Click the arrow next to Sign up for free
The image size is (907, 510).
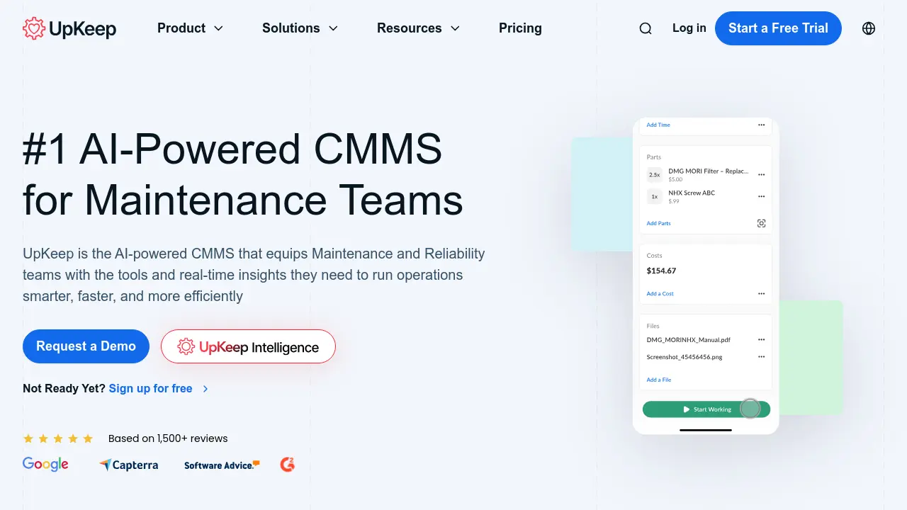pos(205,389)
